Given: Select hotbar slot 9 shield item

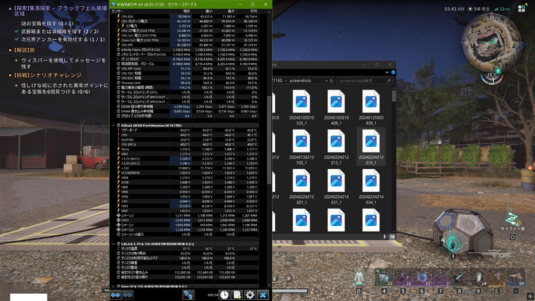Looking at the screenshot, I should tap(478, 278).
